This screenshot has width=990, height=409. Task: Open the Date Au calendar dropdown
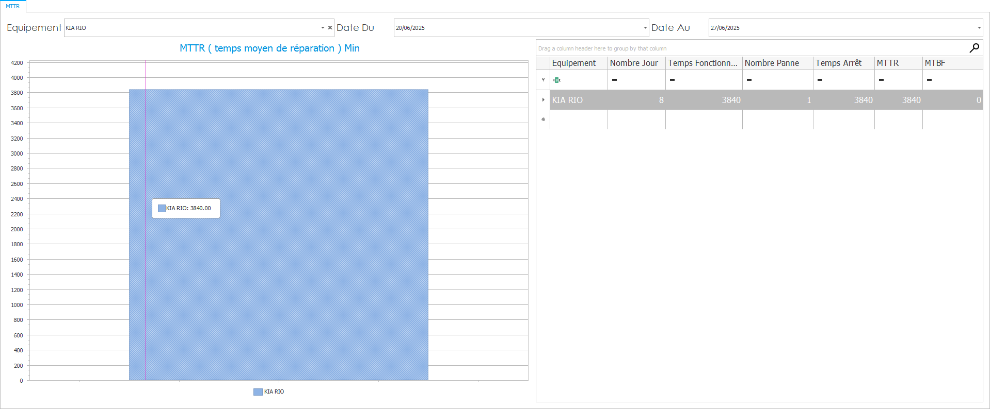coord(979,28)
